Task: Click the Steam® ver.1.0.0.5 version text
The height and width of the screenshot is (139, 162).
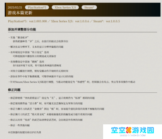Action: [107, 21]
